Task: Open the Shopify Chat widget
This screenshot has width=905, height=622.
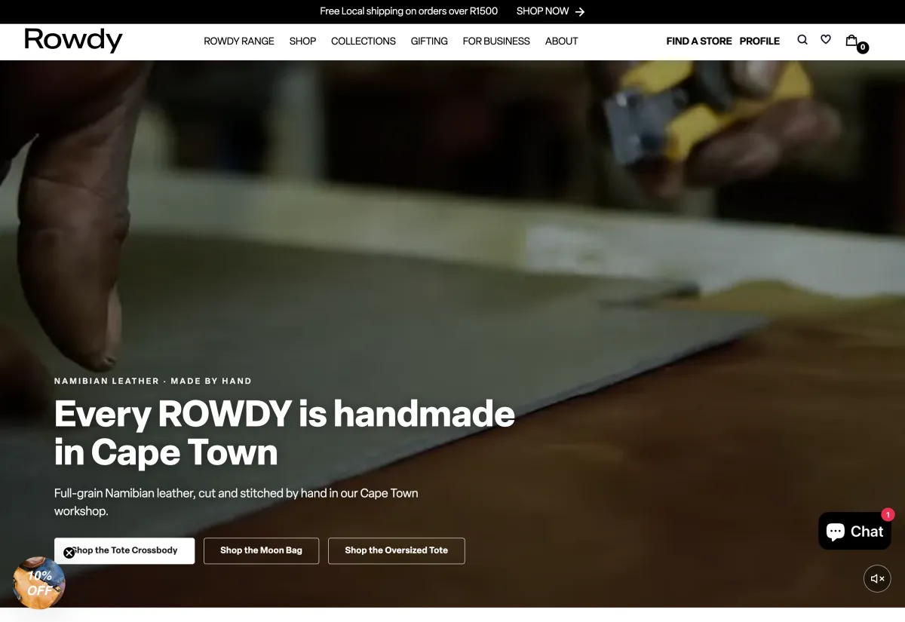Action: click(x=854, y=531)
